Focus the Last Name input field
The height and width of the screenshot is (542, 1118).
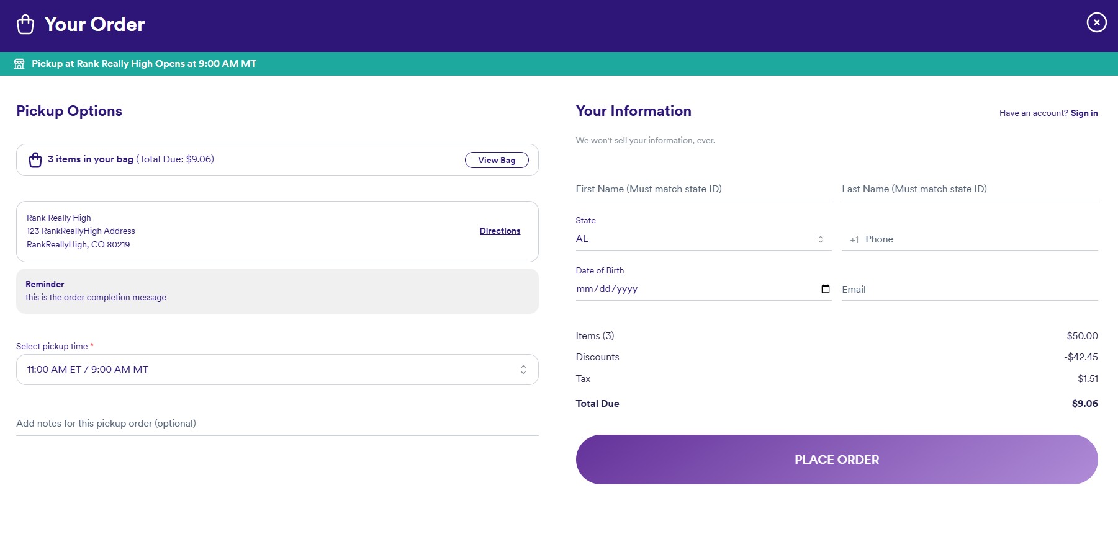point(970,189)
